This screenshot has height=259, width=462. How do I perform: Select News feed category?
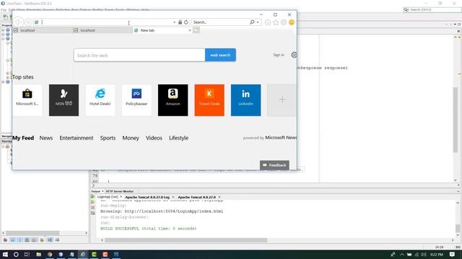[x=46, y=138]
